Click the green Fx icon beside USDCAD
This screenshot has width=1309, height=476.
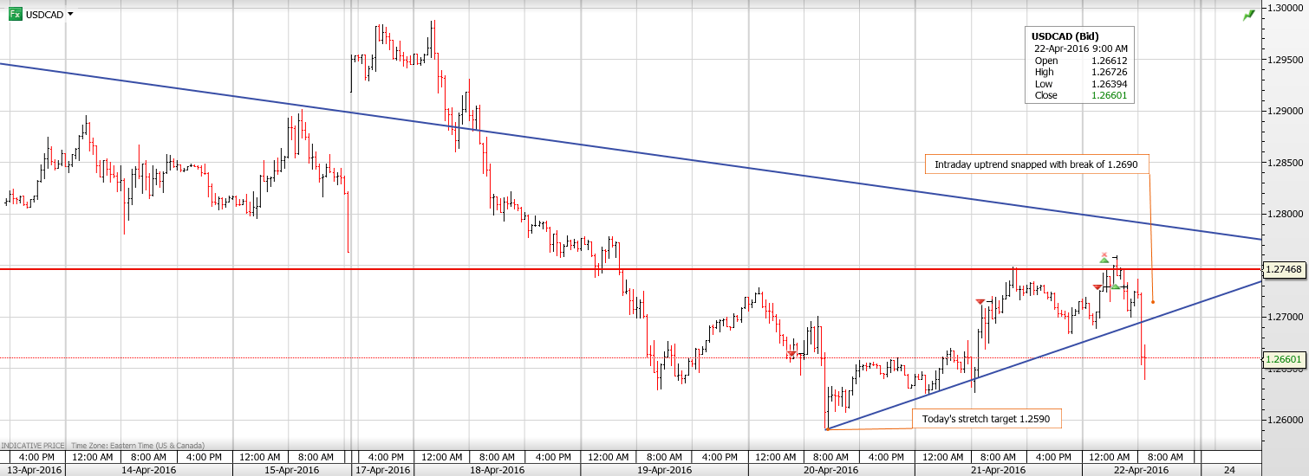pyautogui.click(x=15, y=14)
